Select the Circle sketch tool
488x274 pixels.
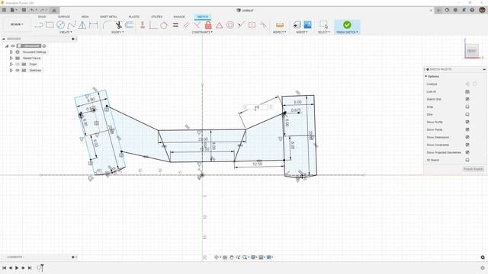(60, 25)
